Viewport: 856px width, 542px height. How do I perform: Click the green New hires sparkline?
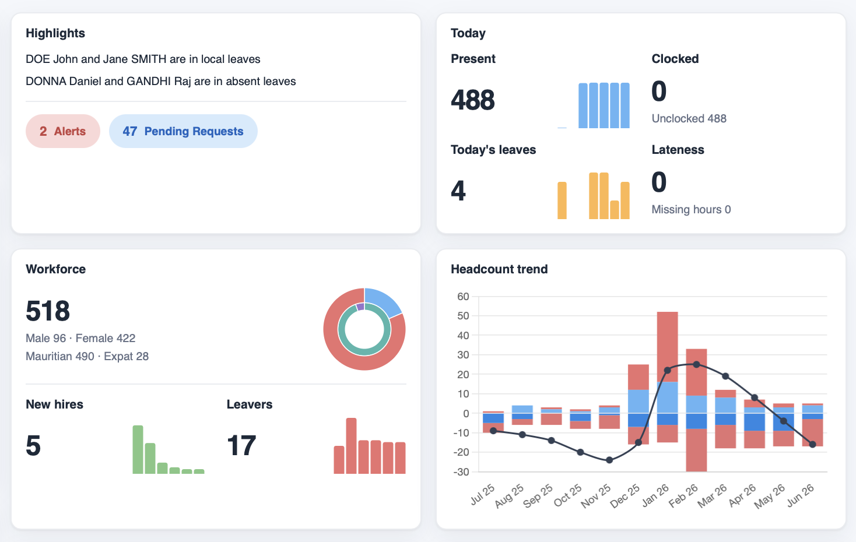click(169, 449)
